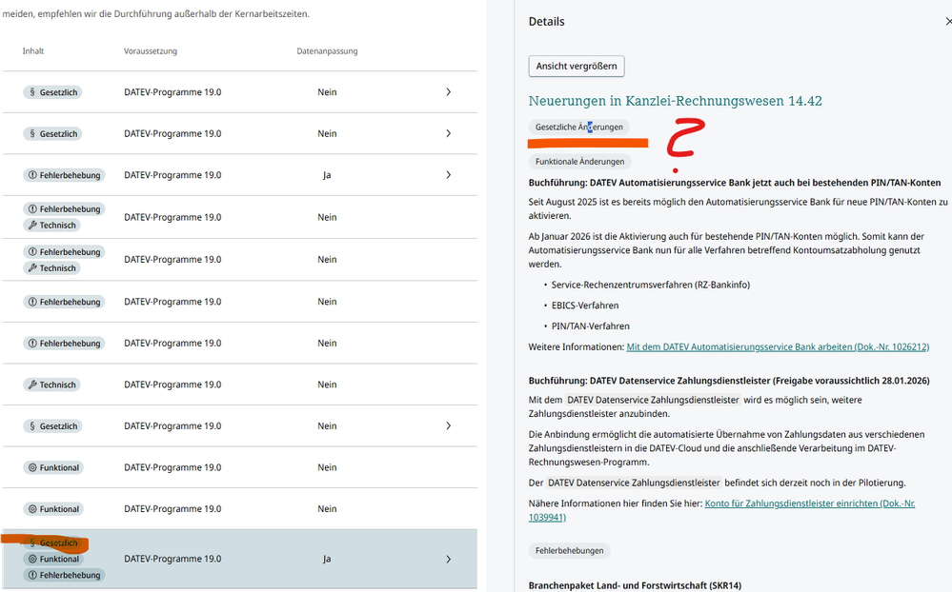The height and width of the screenshot is (592, 952).
Task: Click the wrench icon in the first Fehlerbehebung/Technisch row
Action: tap(32, 225)
